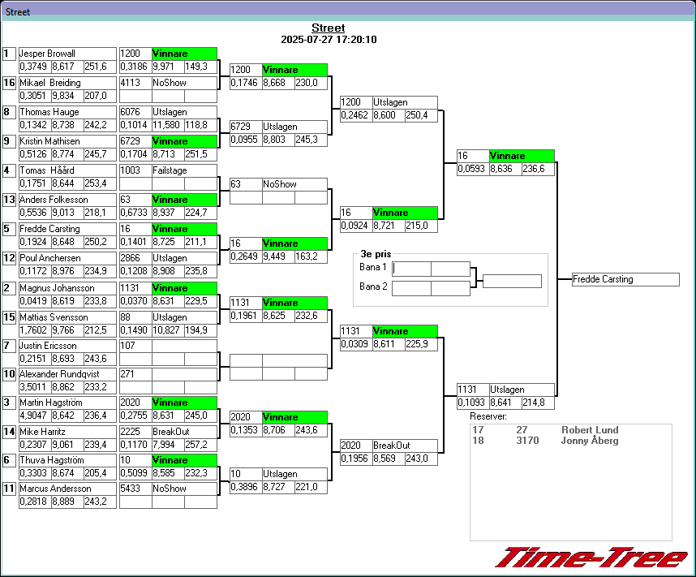Select reserve entry Robert Lund
696x577 pixels.
click(589, 430)
